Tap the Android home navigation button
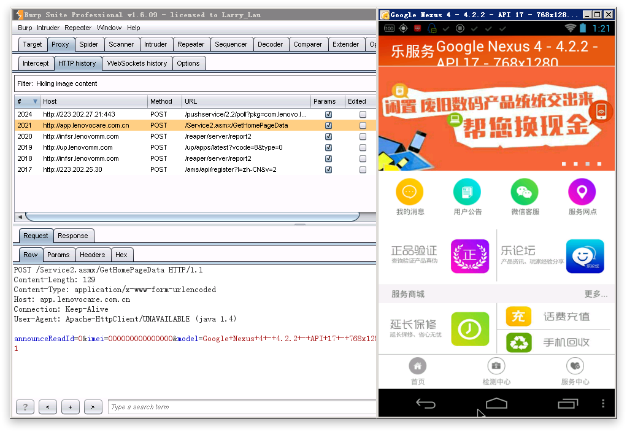627x432 pixels. point(496,403)
